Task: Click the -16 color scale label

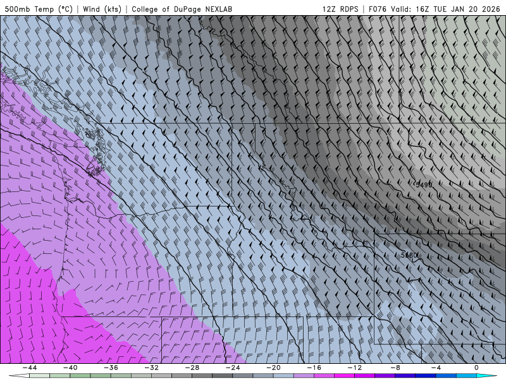Action: click(314, 368)
